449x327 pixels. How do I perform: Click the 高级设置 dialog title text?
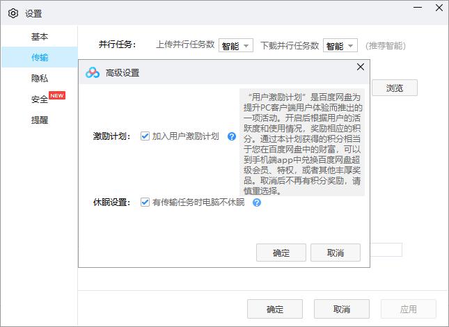click(x=123, y=72)
